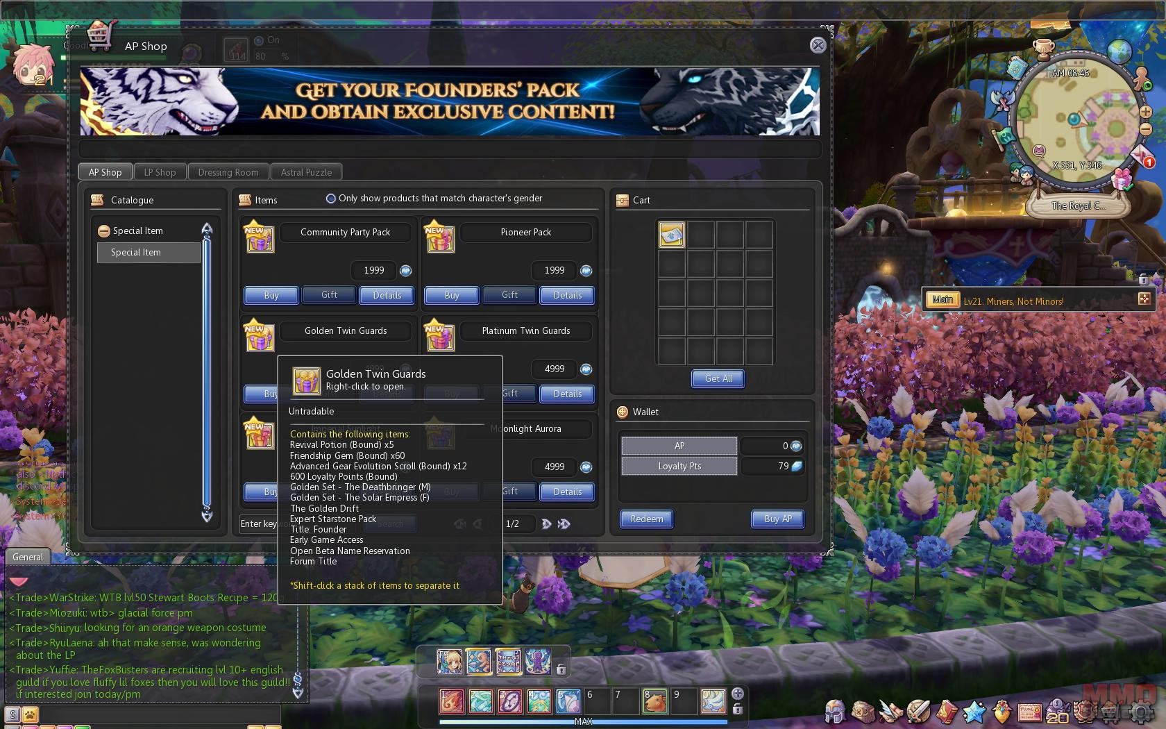This screenshot has height=729, width=1166.
Task: Collapse the Special Item catalogue category
Action: click(104, 231)
